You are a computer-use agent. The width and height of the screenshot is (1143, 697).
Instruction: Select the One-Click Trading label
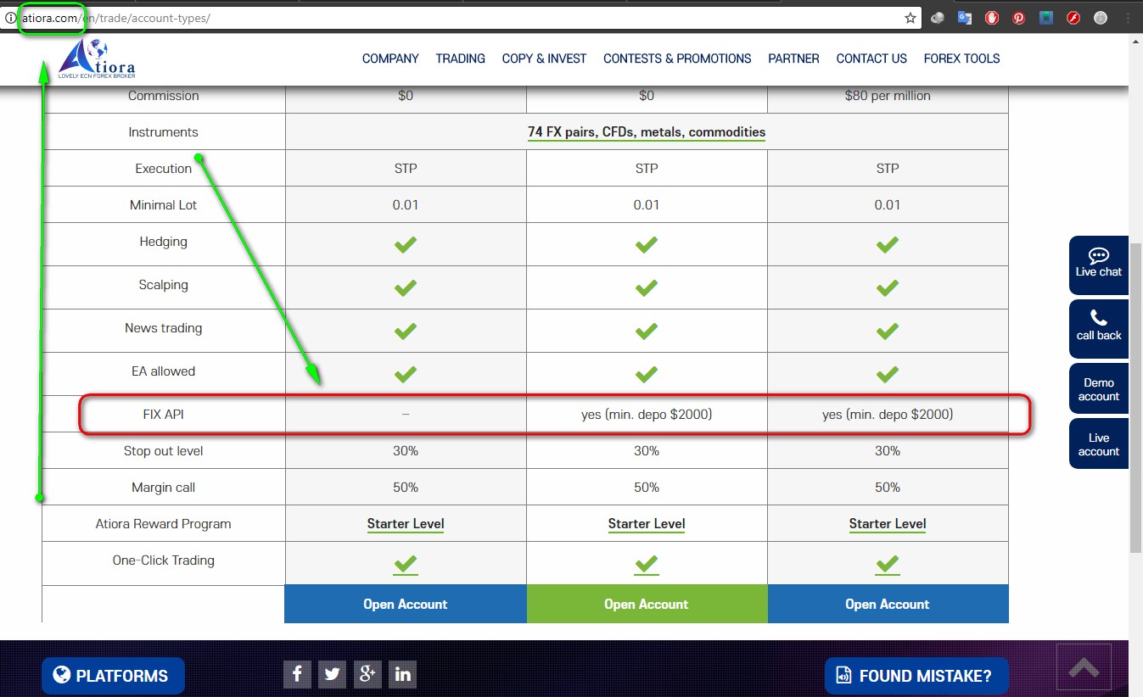click(x=164, y=560)
